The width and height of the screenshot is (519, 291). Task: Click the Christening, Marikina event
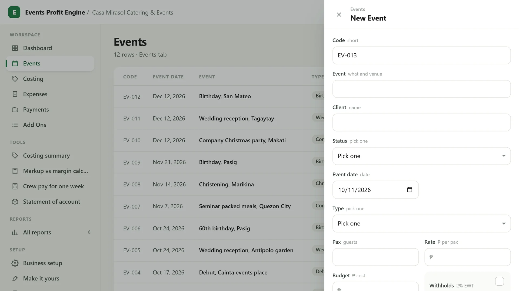point(226,184)
